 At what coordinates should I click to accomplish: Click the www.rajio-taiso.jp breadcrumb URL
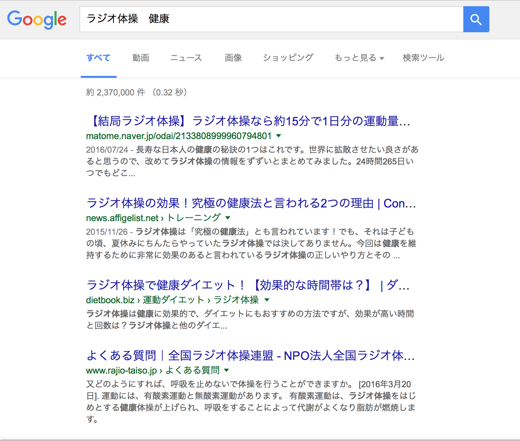(153, 370)
